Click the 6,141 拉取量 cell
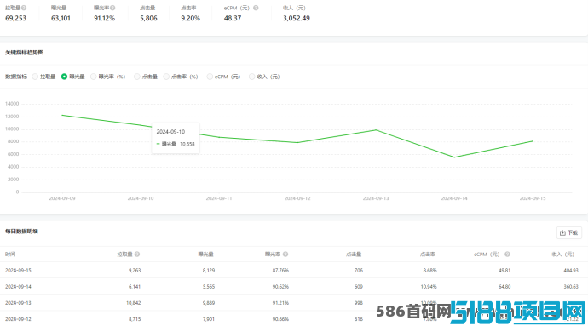Image resolution: width=588 pixels, height=326 pixels. pos(135,287)
